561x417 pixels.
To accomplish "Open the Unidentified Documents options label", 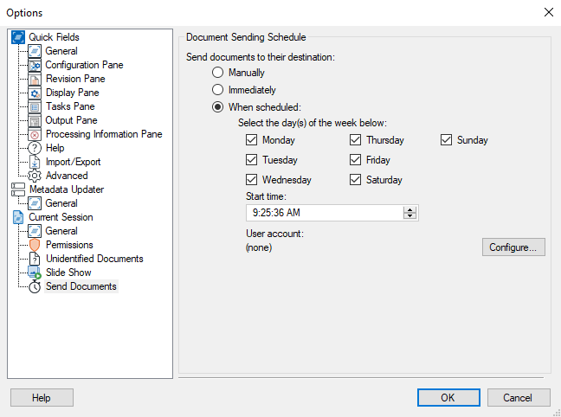I will [94, 259].
